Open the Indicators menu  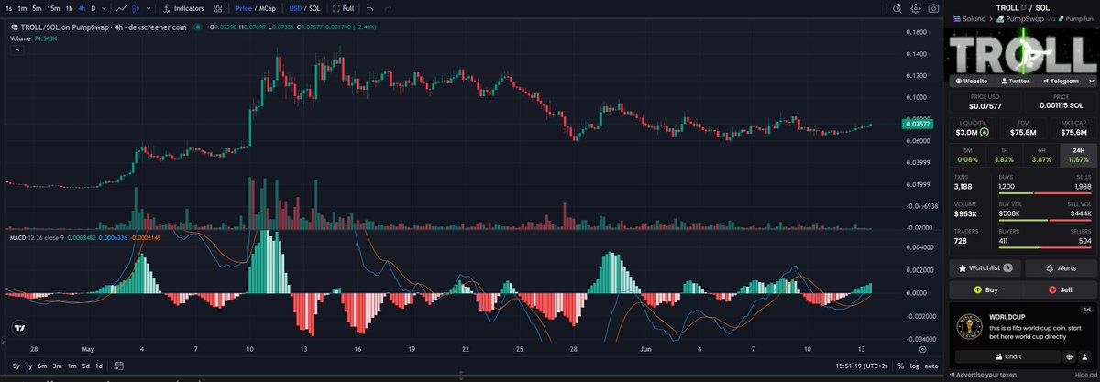181,8
